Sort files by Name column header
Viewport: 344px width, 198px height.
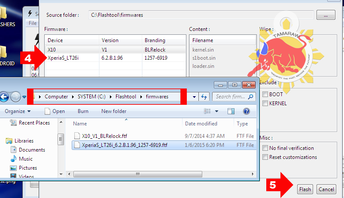click(x=80, y=124)
